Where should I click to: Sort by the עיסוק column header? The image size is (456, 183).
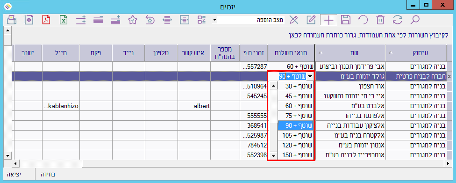pyautogui.click(x=416, y=53)
